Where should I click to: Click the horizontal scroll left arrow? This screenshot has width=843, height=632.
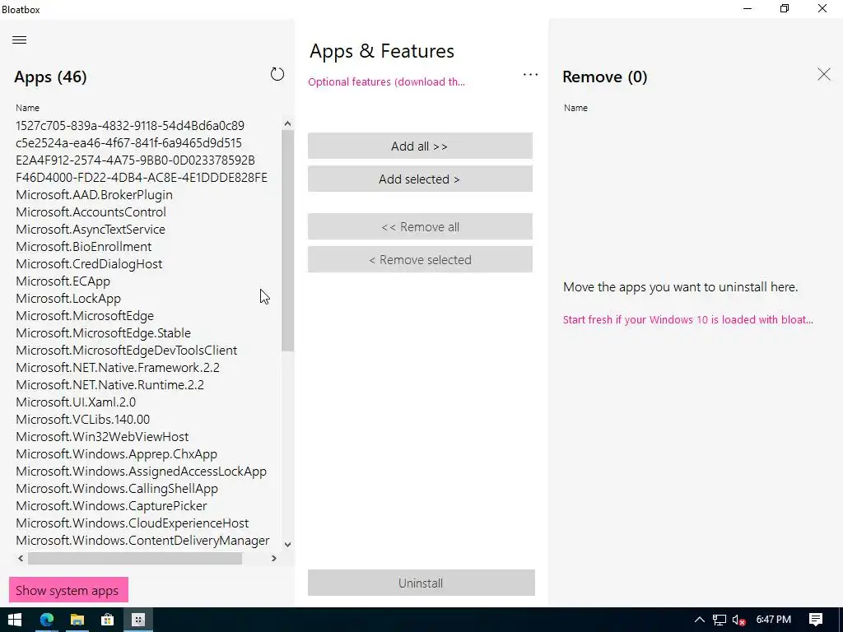tap(21, 559)
